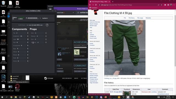Click the Chrome icon in taskbar
176x99 pixels.
pos(11,97)
